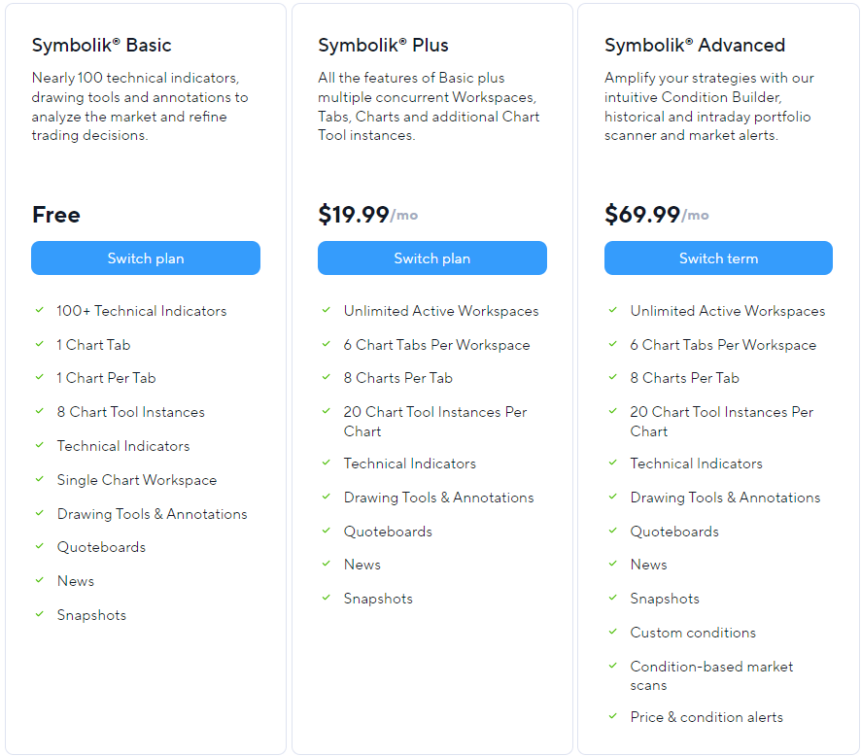
Task: Click checkmark beside Price & condition alerts
Action: 613,716
